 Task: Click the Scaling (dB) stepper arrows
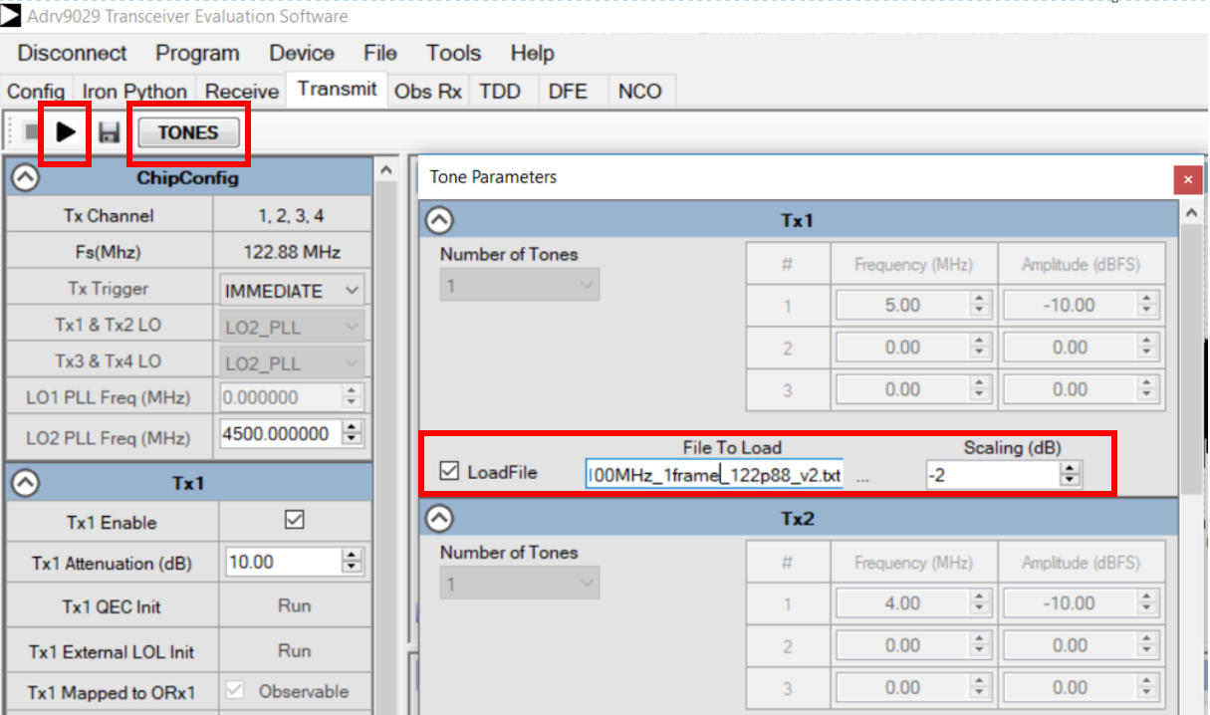tap(1071, 476)
